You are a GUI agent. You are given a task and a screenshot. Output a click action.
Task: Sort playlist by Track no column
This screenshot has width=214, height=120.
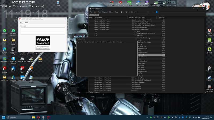point(131,17)
